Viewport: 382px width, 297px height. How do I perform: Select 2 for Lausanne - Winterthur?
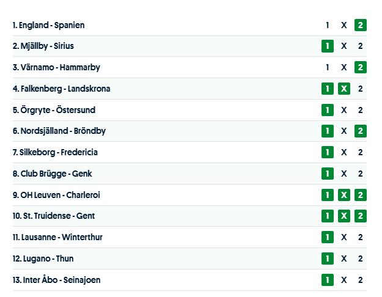click(361, 237)
